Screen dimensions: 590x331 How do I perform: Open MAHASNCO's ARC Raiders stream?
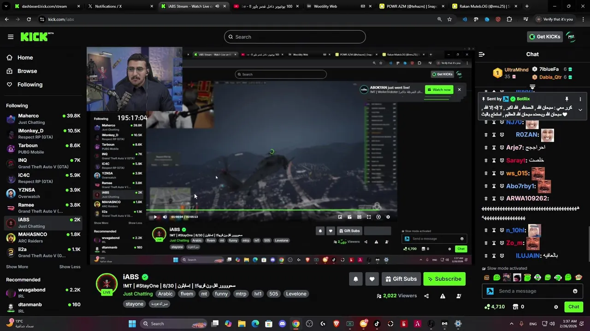click(x=43, y=237)
